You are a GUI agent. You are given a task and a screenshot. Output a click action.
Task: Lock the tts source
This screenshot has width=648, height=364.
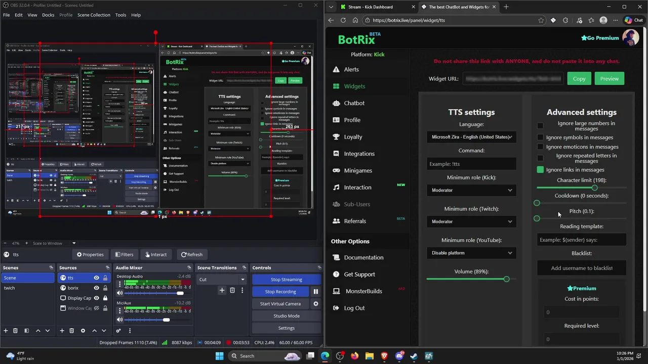[x=105, y=278]
